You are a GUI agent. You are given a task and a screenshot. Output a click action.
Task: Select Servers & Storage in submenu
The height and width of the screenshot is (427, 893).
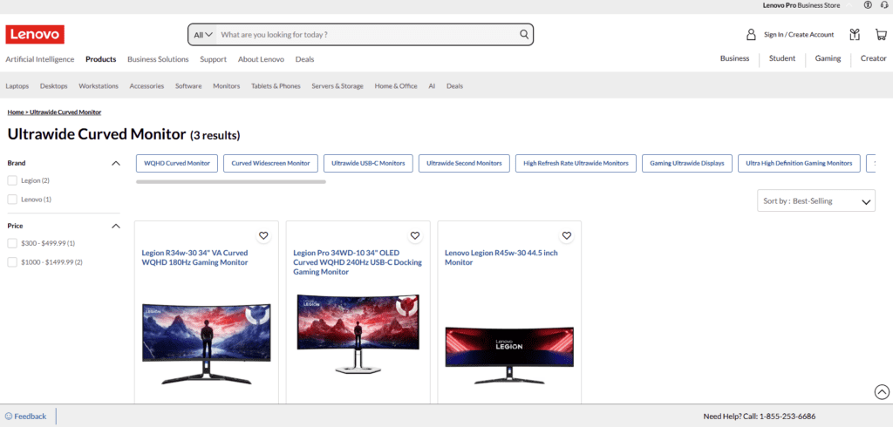point(337,86)
